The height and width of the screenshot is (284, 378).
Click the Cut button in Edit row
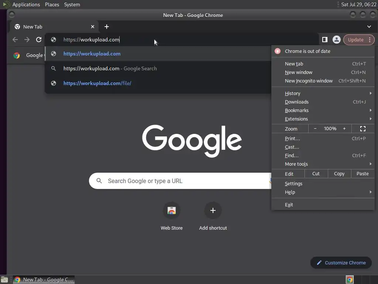tap(316, 174)
